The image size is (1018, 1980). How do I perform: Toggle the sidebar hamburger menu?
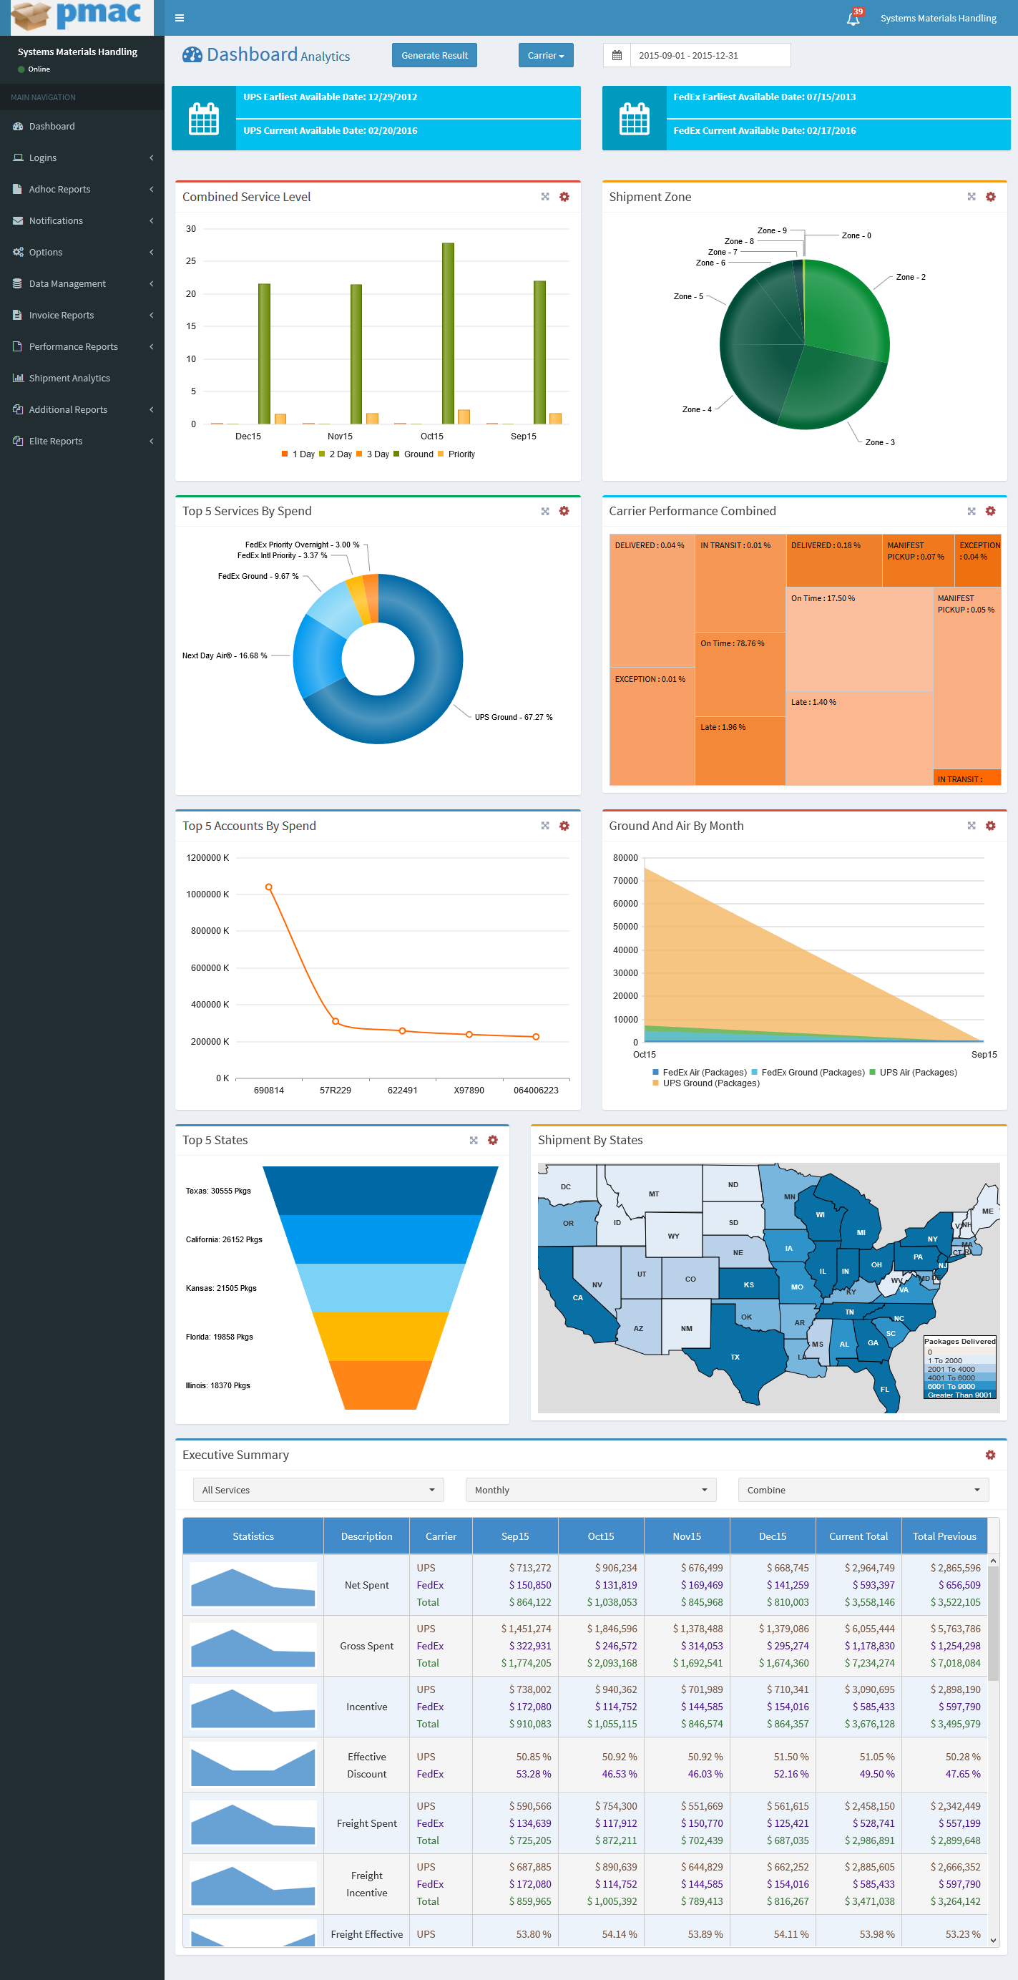click(179, 19)
